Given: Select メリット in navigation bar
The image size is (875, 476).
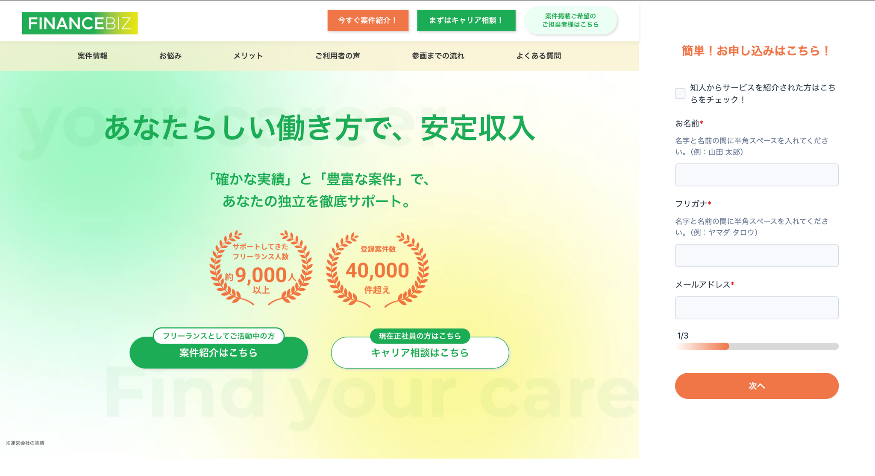Looking at the screenshot, I should pyautogui.click(x=248, y=56).
